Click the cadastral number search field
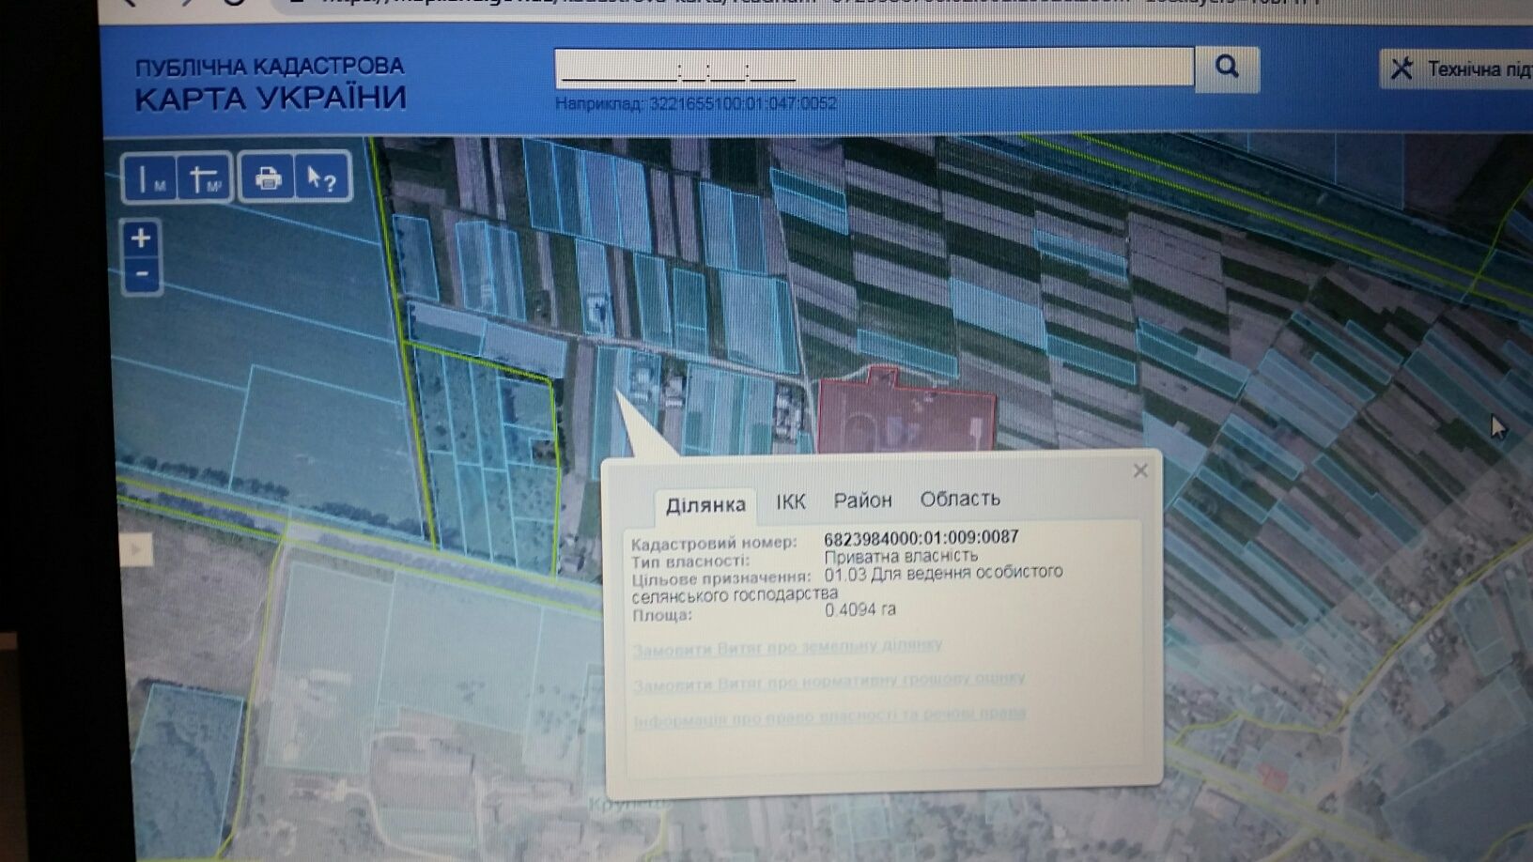1533x862 pixels. (874, 68)
